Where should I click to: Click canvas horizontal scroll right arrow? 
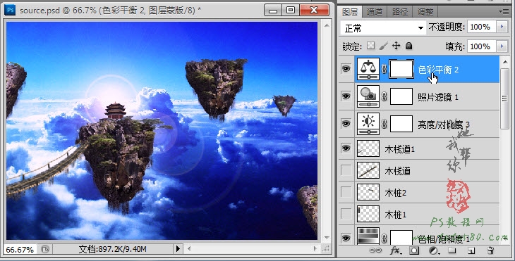[315, 249]
